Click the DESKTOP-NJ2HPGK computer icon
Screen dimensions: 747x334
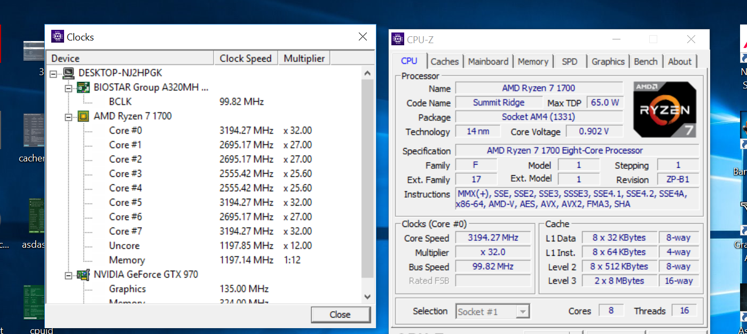pos(68,73)
